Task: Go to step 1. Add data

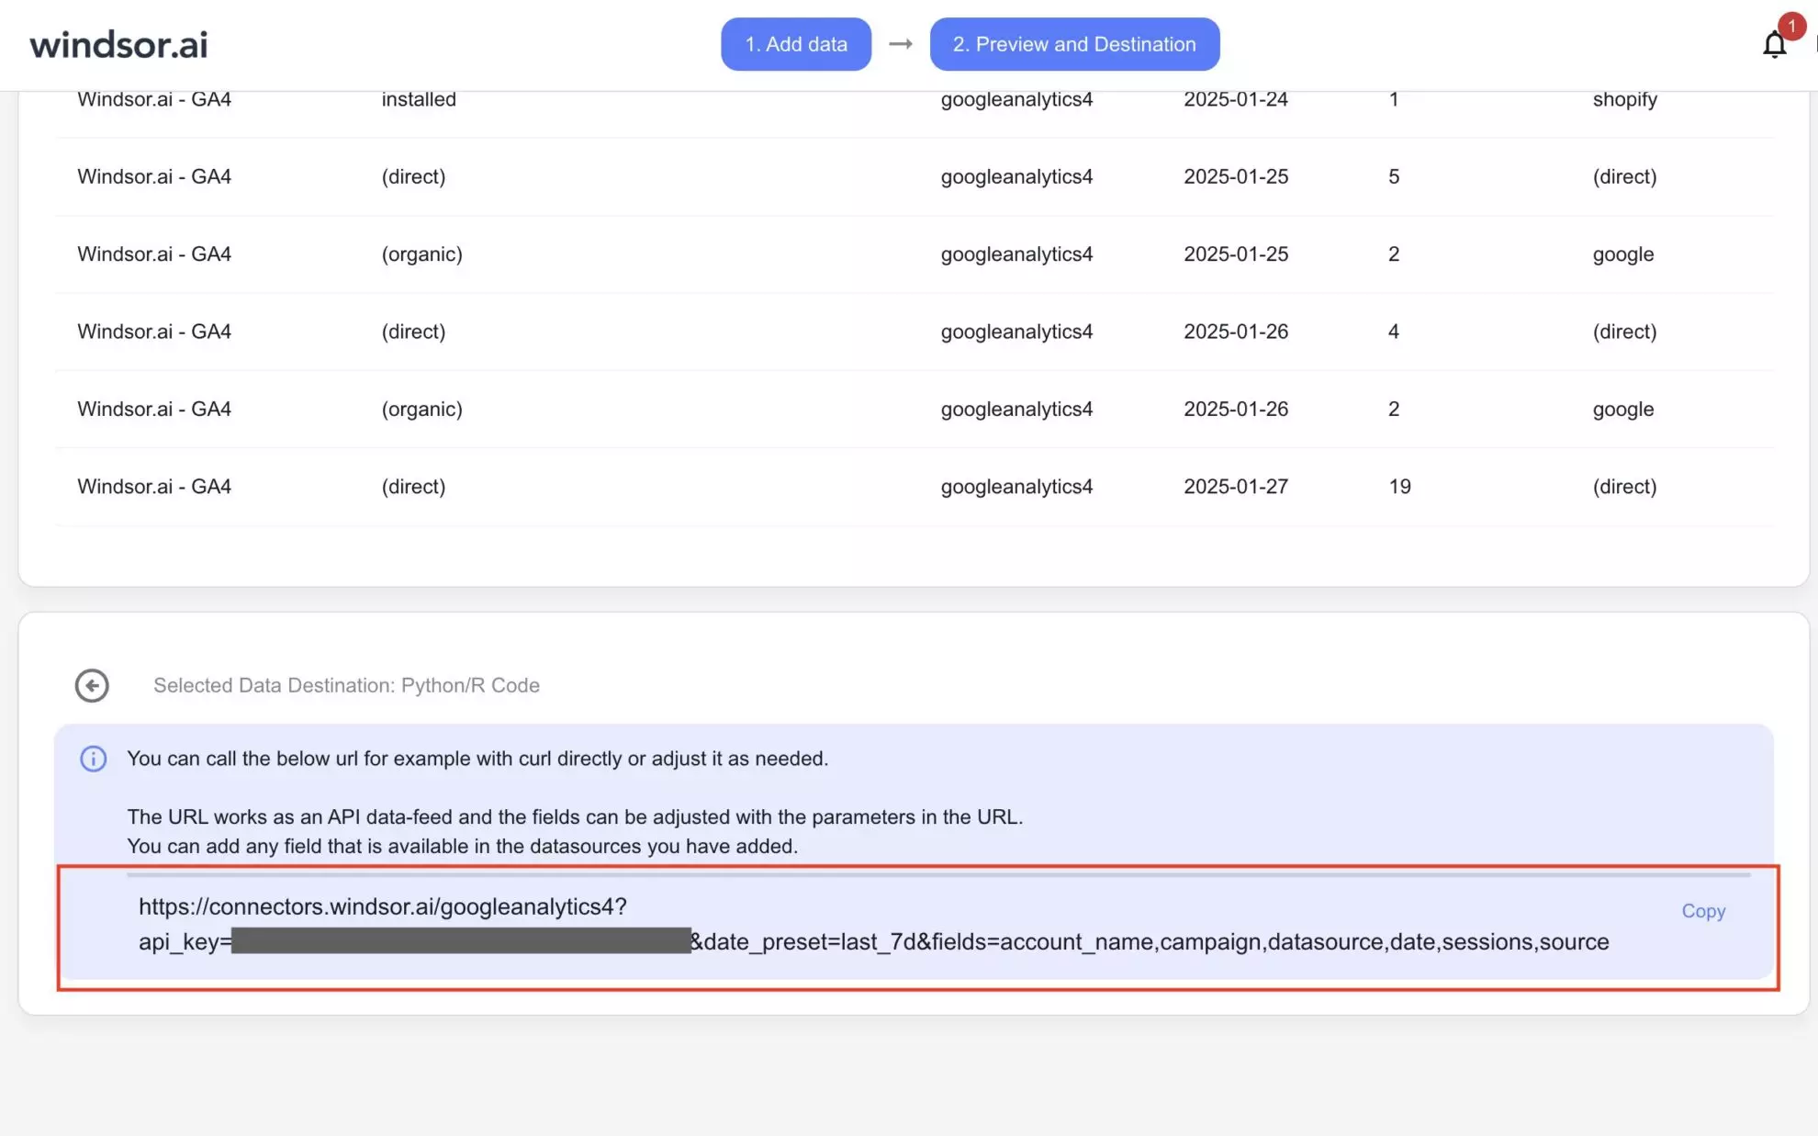Action: (796, 44)
